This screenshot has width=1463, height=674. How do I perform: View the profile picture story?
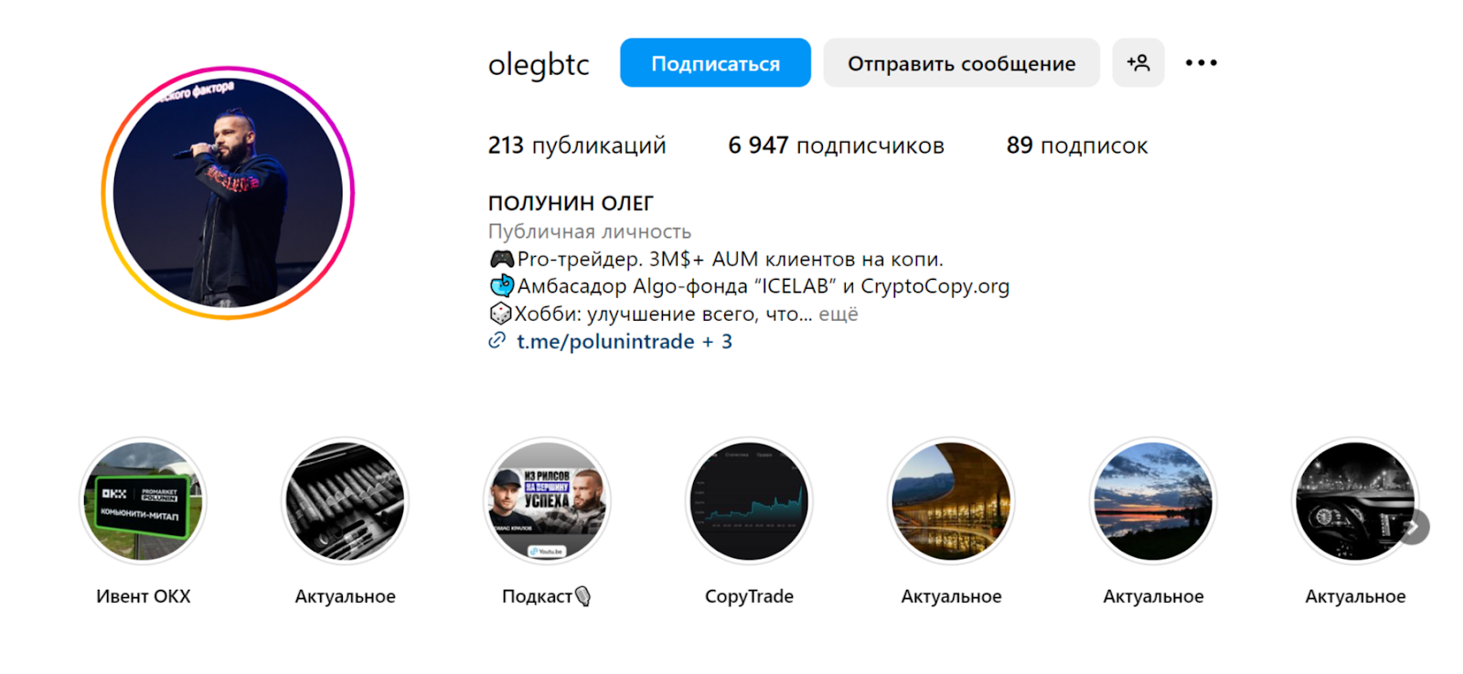click(x=228, y=193)
